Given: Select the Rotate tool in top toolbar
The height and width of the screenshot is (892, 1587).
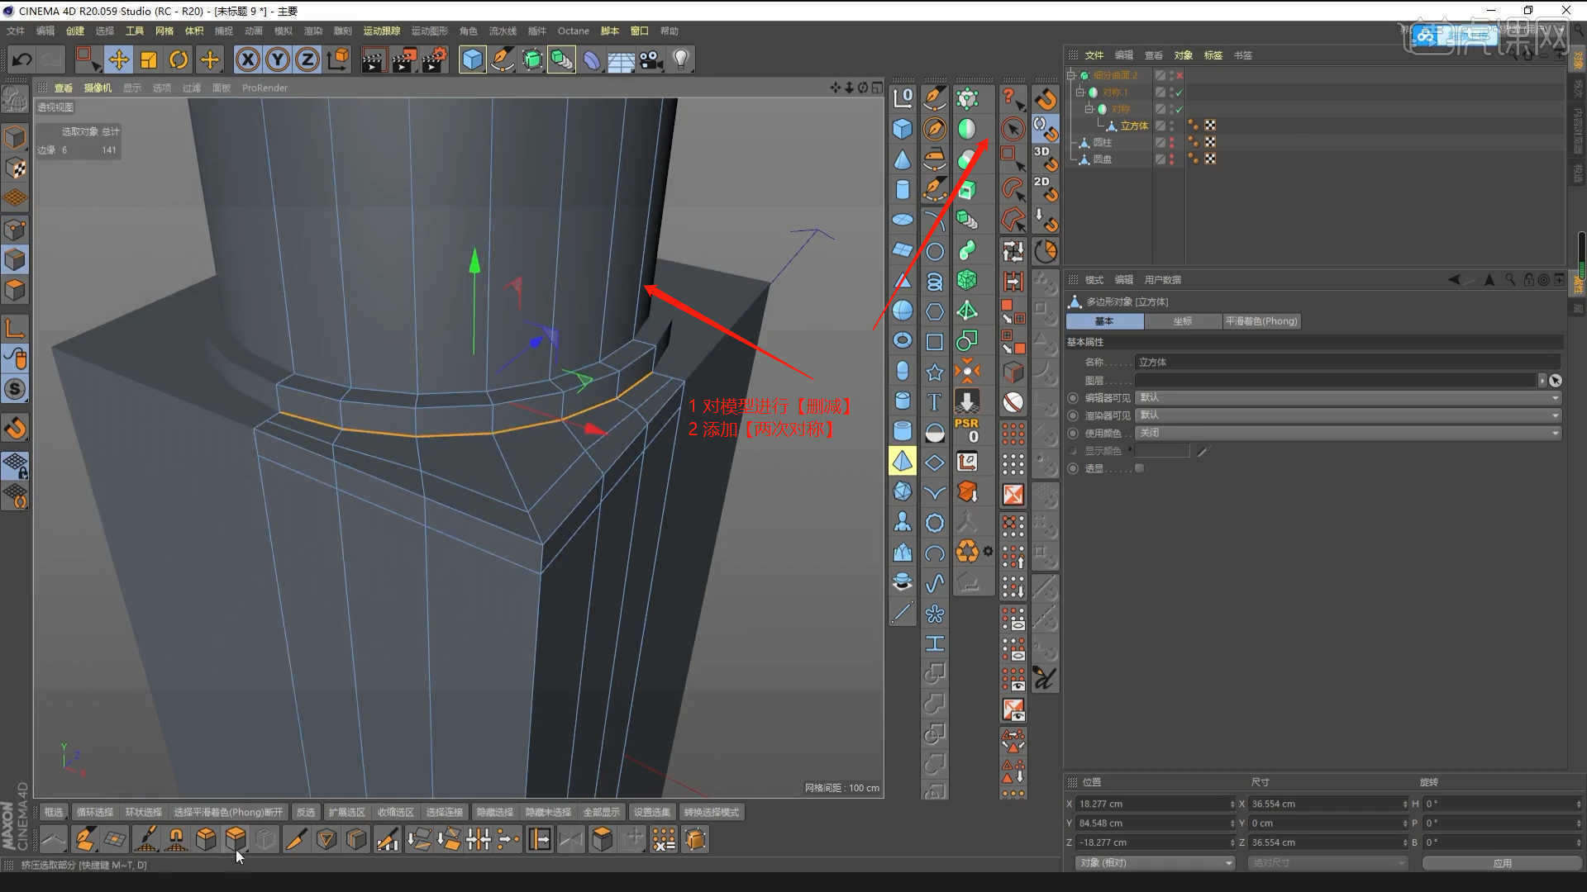Looking at the screenshot, I should [x=179, y=59].
